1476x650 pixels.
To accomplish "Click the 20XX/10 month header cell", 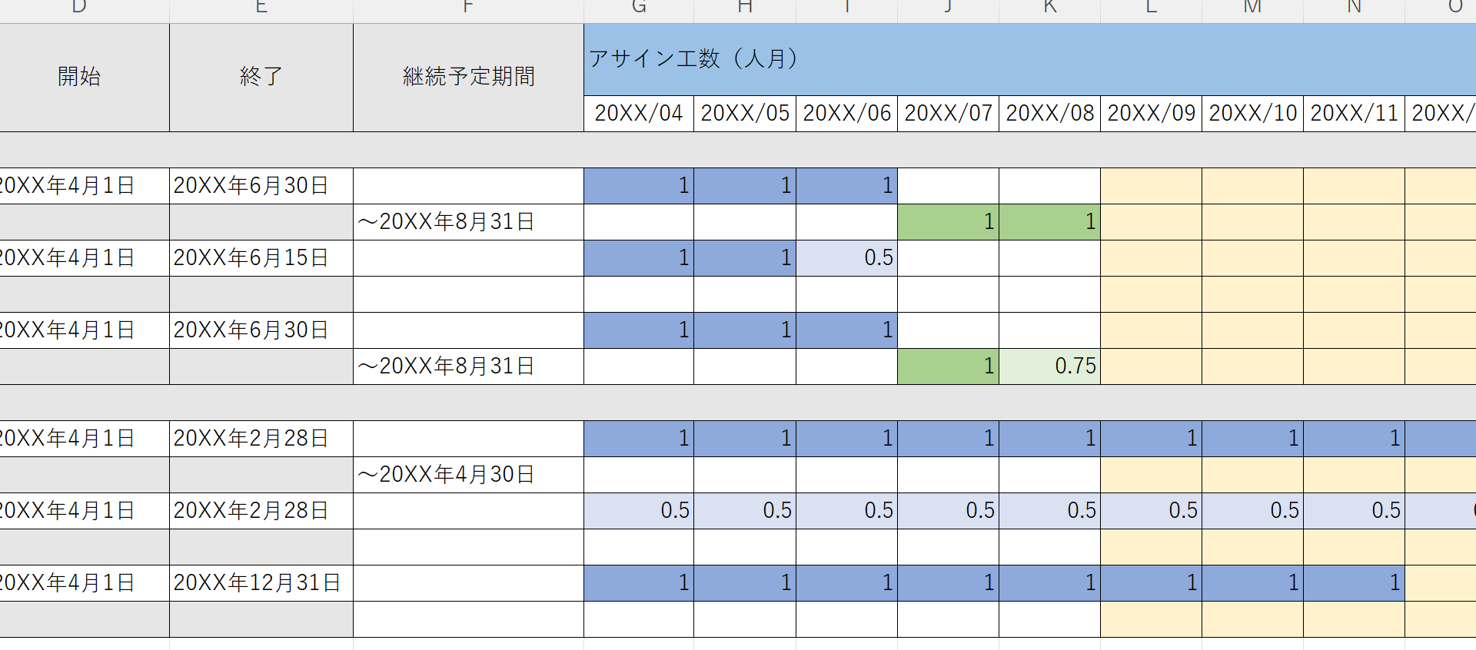I will (x=1252, y=114).
